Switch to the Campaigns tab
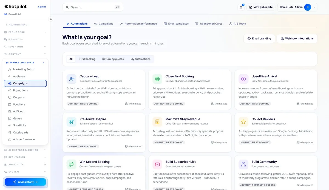 [x=104, y=24]
